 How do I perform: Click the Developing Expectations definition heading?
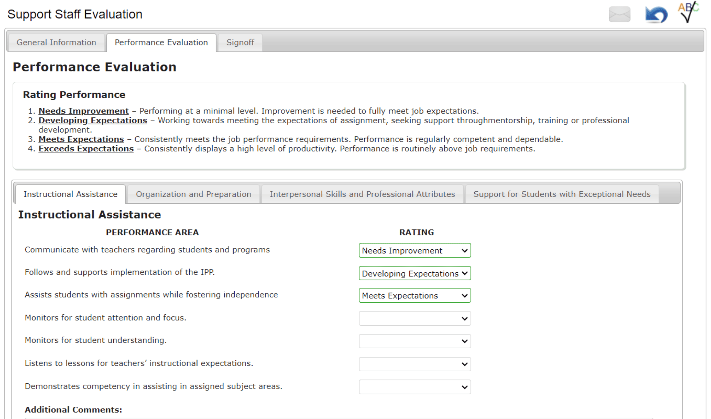(x=93, y=120)
